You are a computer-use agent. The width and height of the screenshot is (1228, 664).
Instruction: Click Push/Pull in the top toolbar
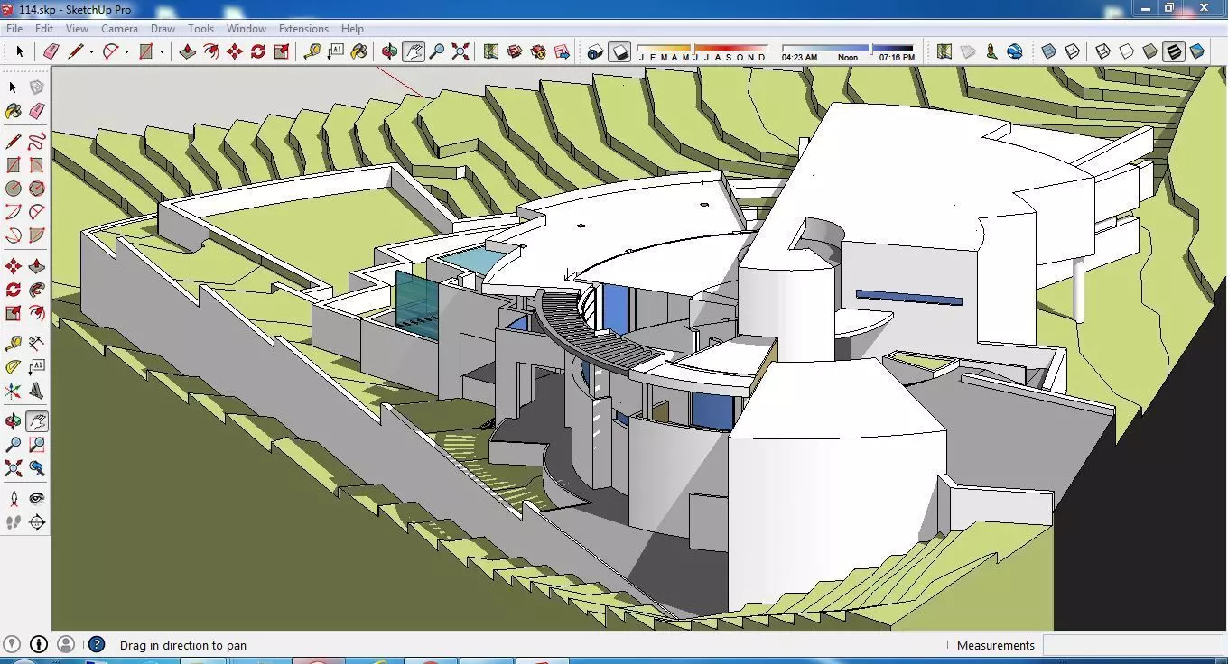[187, 51]
